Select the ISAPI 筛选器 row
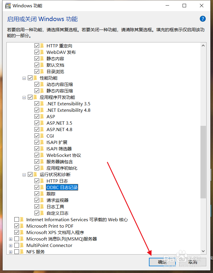 point(59,149)
